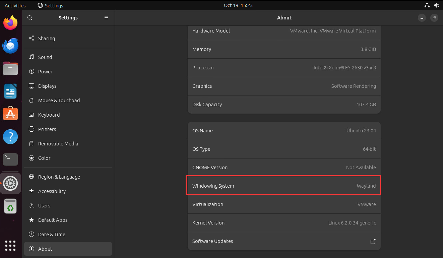Screen dimensions: 443x258
Task: Click the Sharing icon in sidebar
Action: 31,38
